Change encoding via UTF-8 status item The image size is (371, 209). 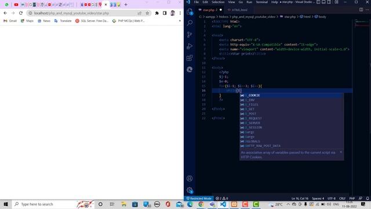[331, 199]
